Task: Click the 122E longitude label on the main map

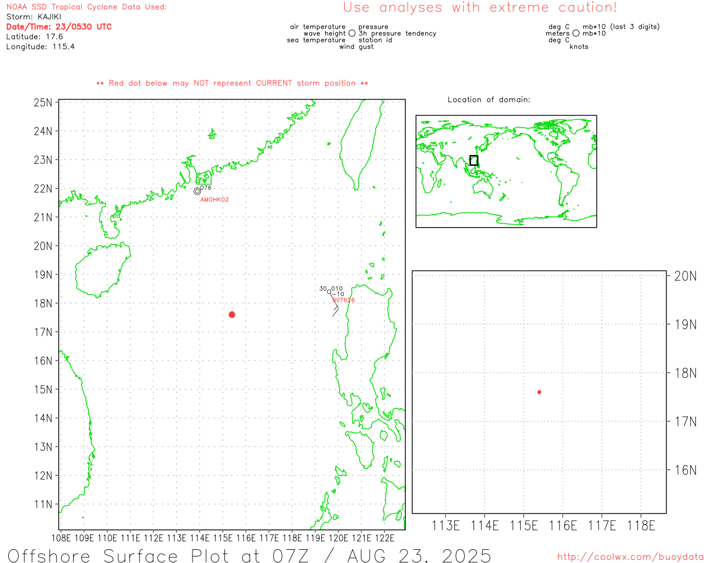Action: click(x=384, y=538)
